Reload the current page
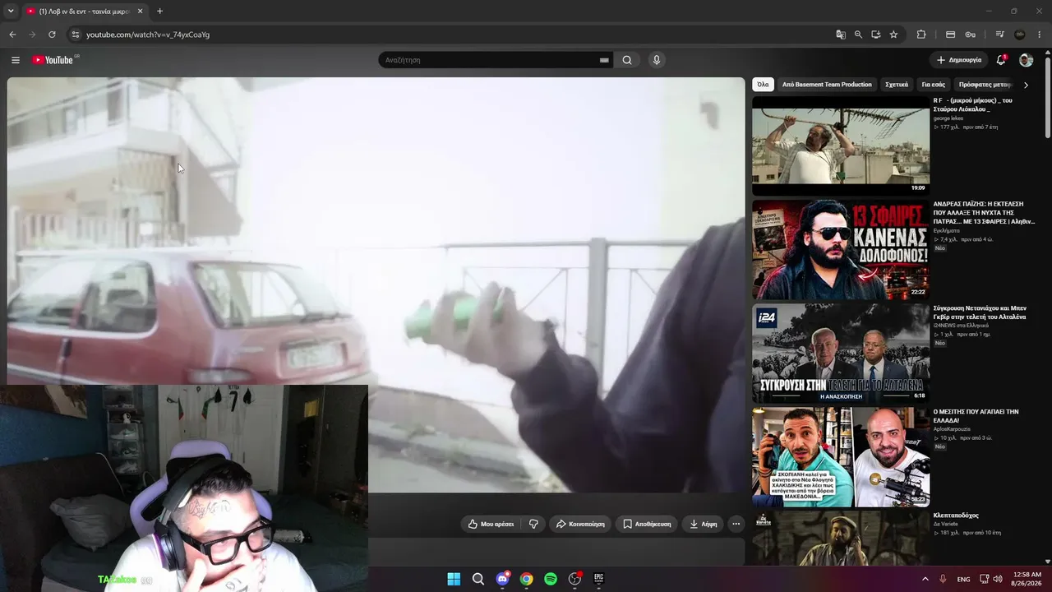The width and height of the screenshot is (1052, 592). pyautogui.click(x=52, y=35)
